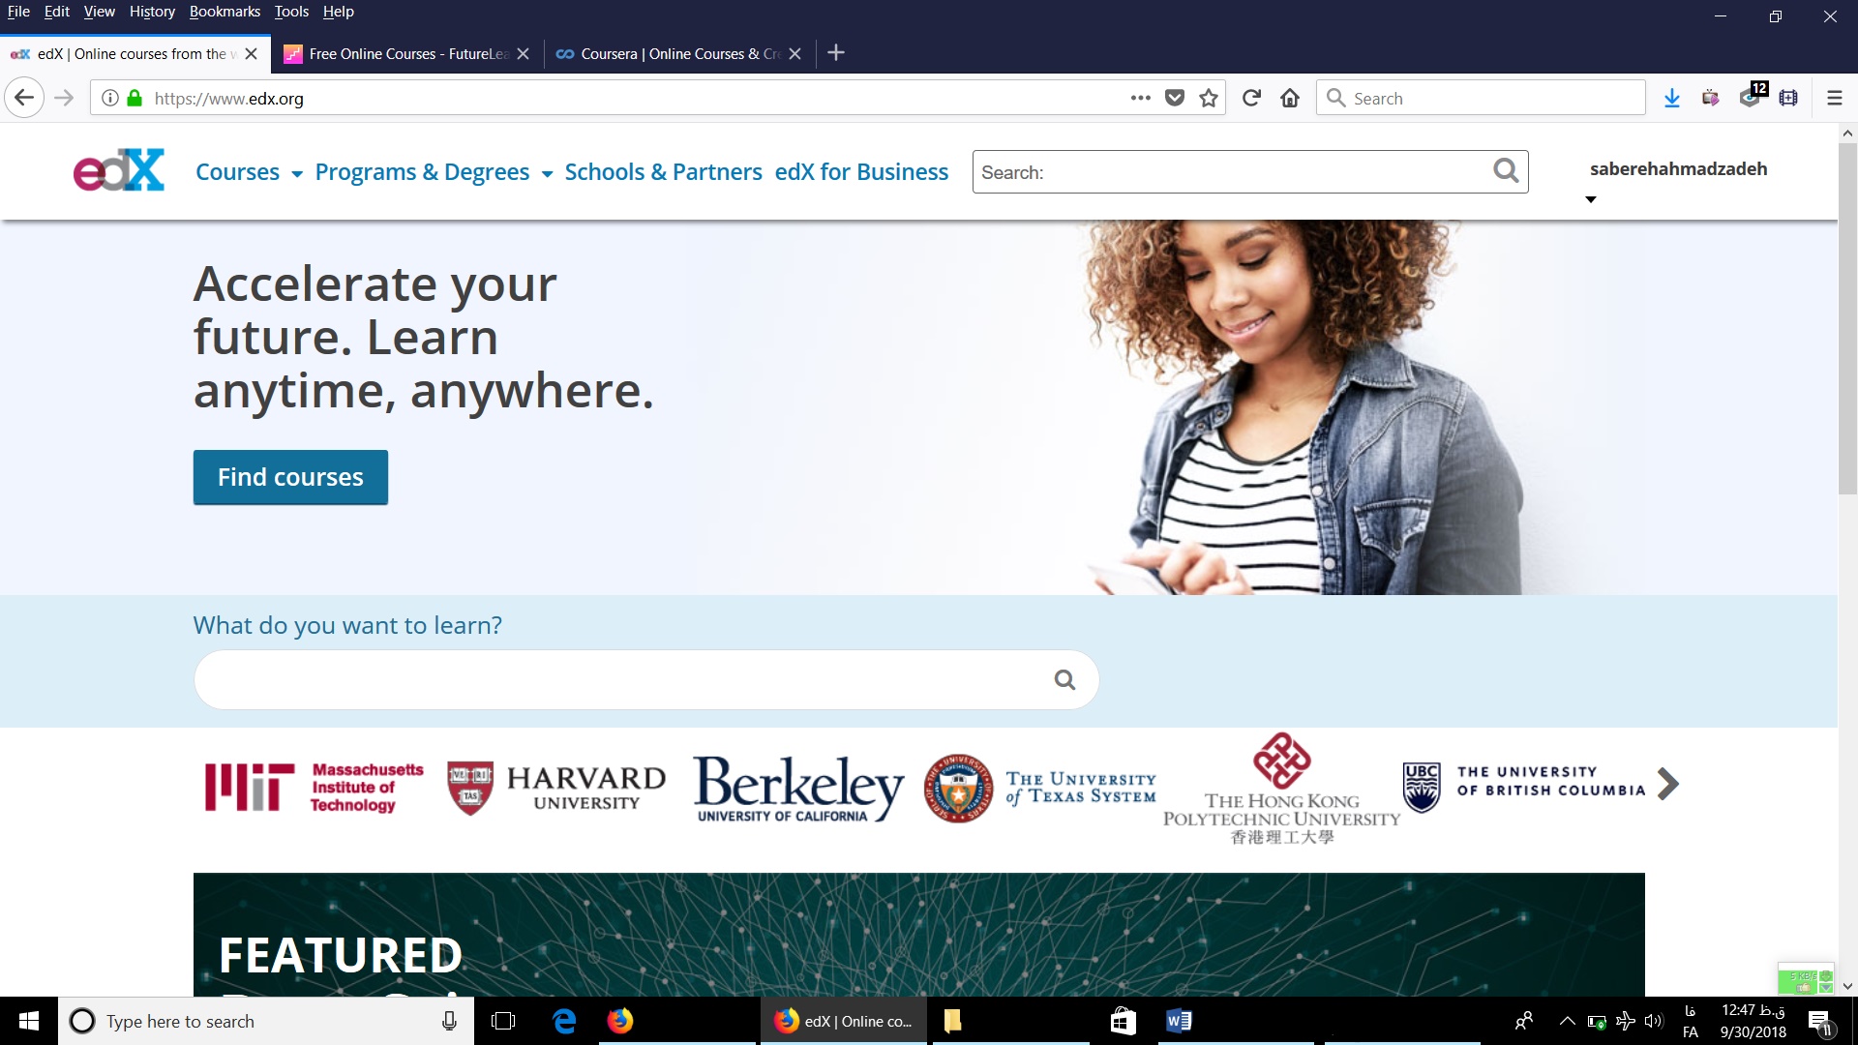Click University of British Columbia logo
The height and width of the screenshot is (1045, 1858).
[x=1523, y=786]
